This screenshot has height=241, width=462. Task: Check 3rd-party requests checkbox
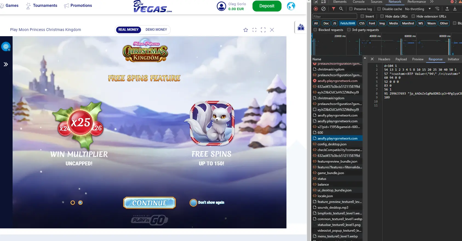coord(349,30)
